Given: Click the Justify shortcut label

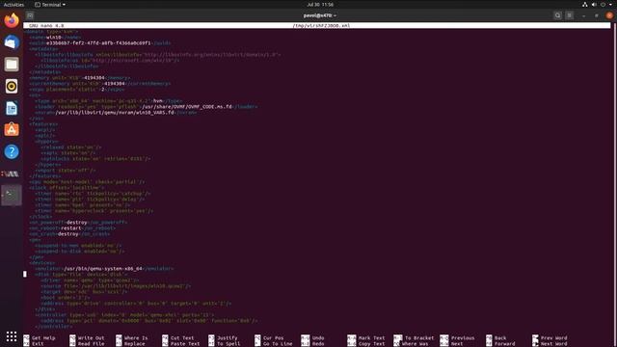Looking at the screenshot, I should pyautogui.click(x=228, y=338).
